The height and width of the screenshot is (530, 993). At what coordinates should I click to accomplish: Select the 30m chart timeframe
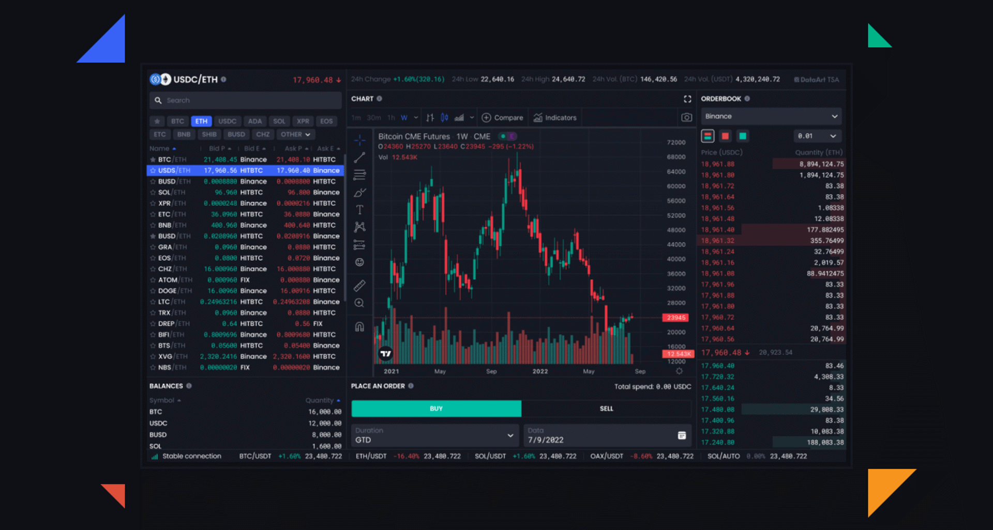(x=373, y=117)
